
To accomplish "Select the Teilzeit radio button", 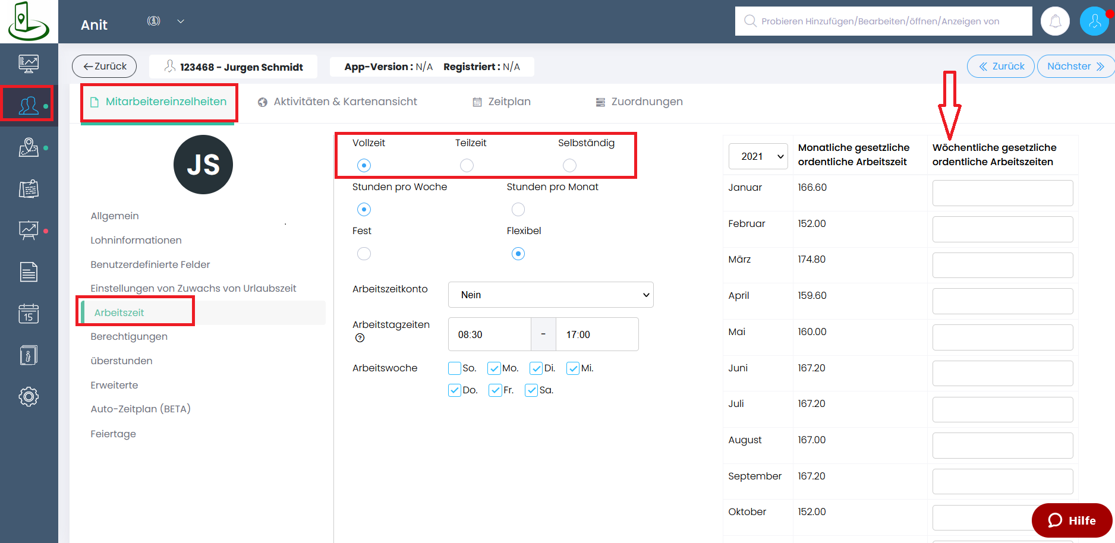I will (467, 165).
